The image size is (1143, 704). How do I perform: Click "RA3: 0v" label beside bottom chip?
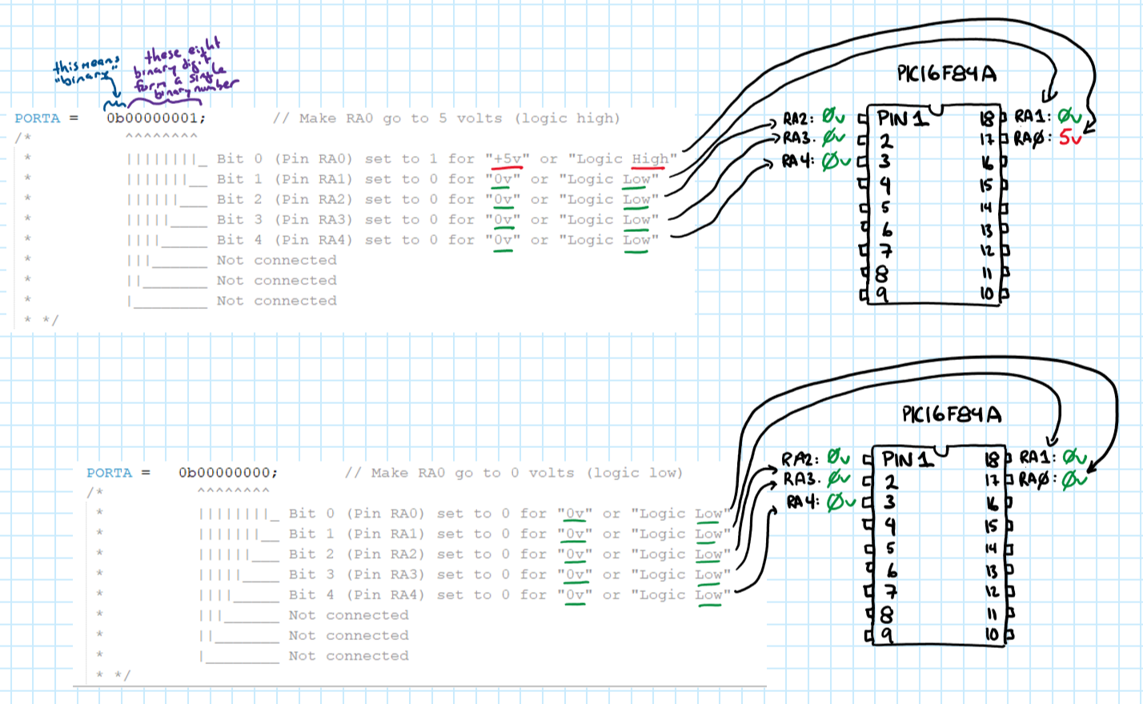point(816,478)
